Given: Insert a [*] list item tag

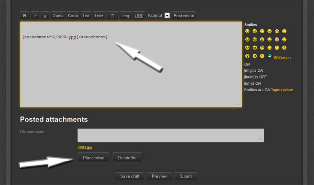Looking at the screenshot, I should click(112, 16).
